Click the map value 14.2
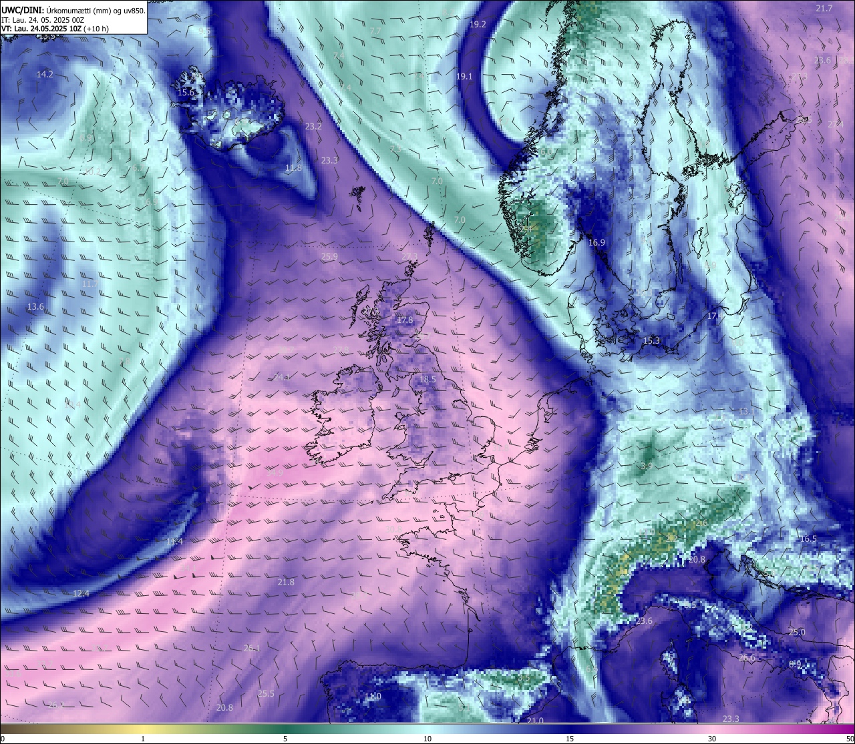855x744 pixels. [45, 75]
